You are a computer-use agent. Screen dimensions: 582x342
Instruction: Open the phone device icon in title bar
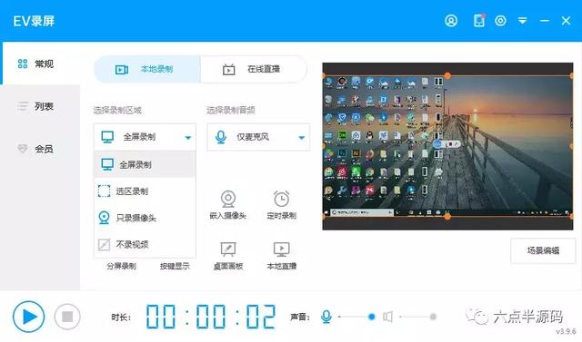click(479, 21)
